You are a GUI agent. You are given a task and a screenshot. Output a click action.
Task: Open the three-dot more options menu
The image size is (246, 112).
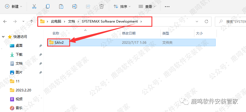(x=167, y=6)
